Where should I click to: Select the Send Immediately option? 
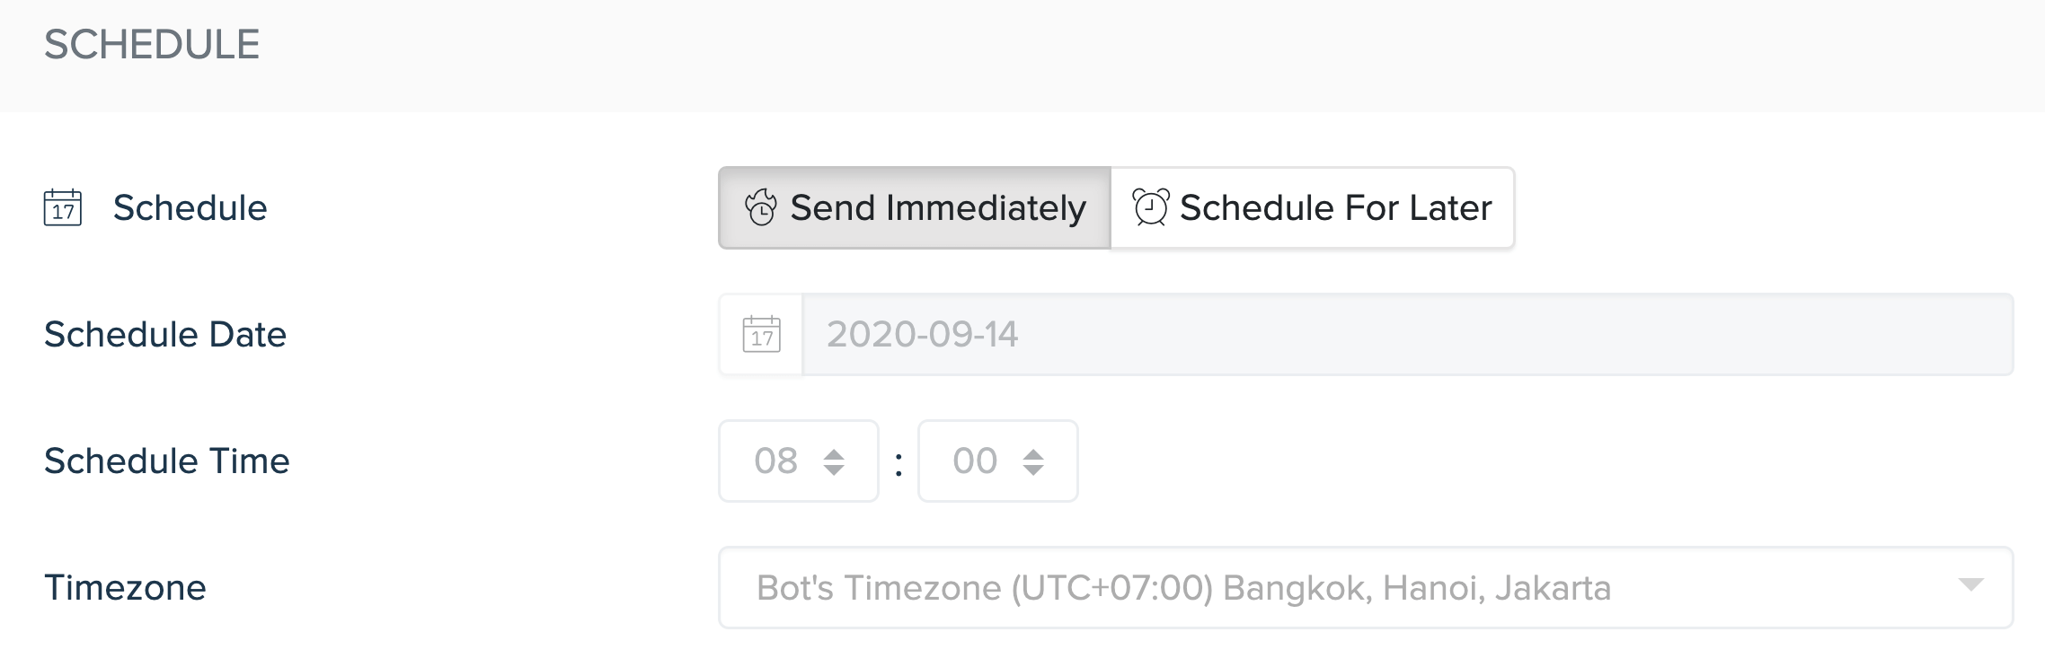tap(915, 207)
